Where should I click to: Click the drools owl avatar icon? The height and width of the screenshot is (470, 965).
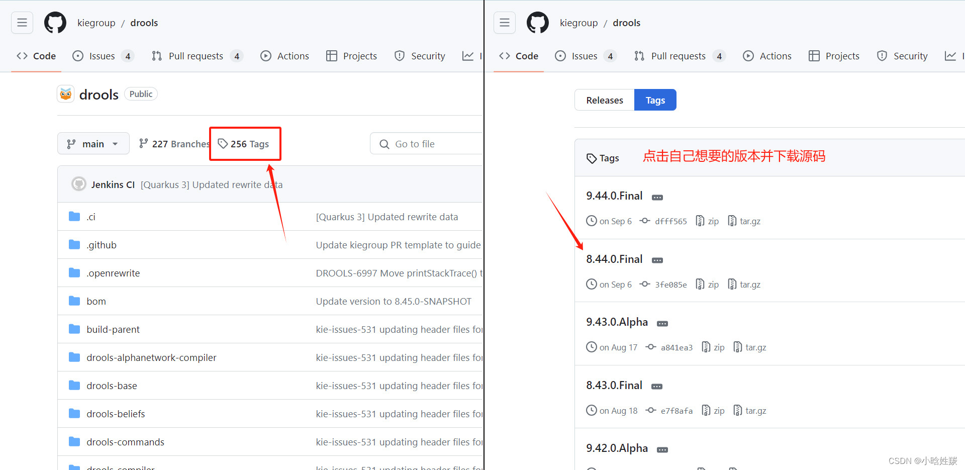click(x=66, y=94)
